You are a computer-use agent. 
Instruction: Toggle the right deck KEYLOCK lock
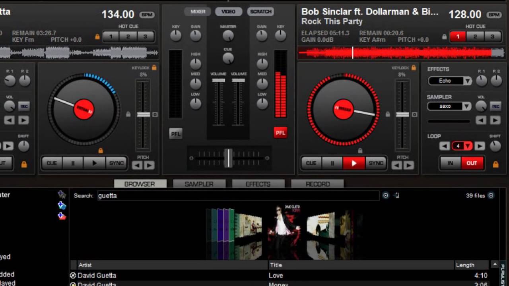point(414,68)
